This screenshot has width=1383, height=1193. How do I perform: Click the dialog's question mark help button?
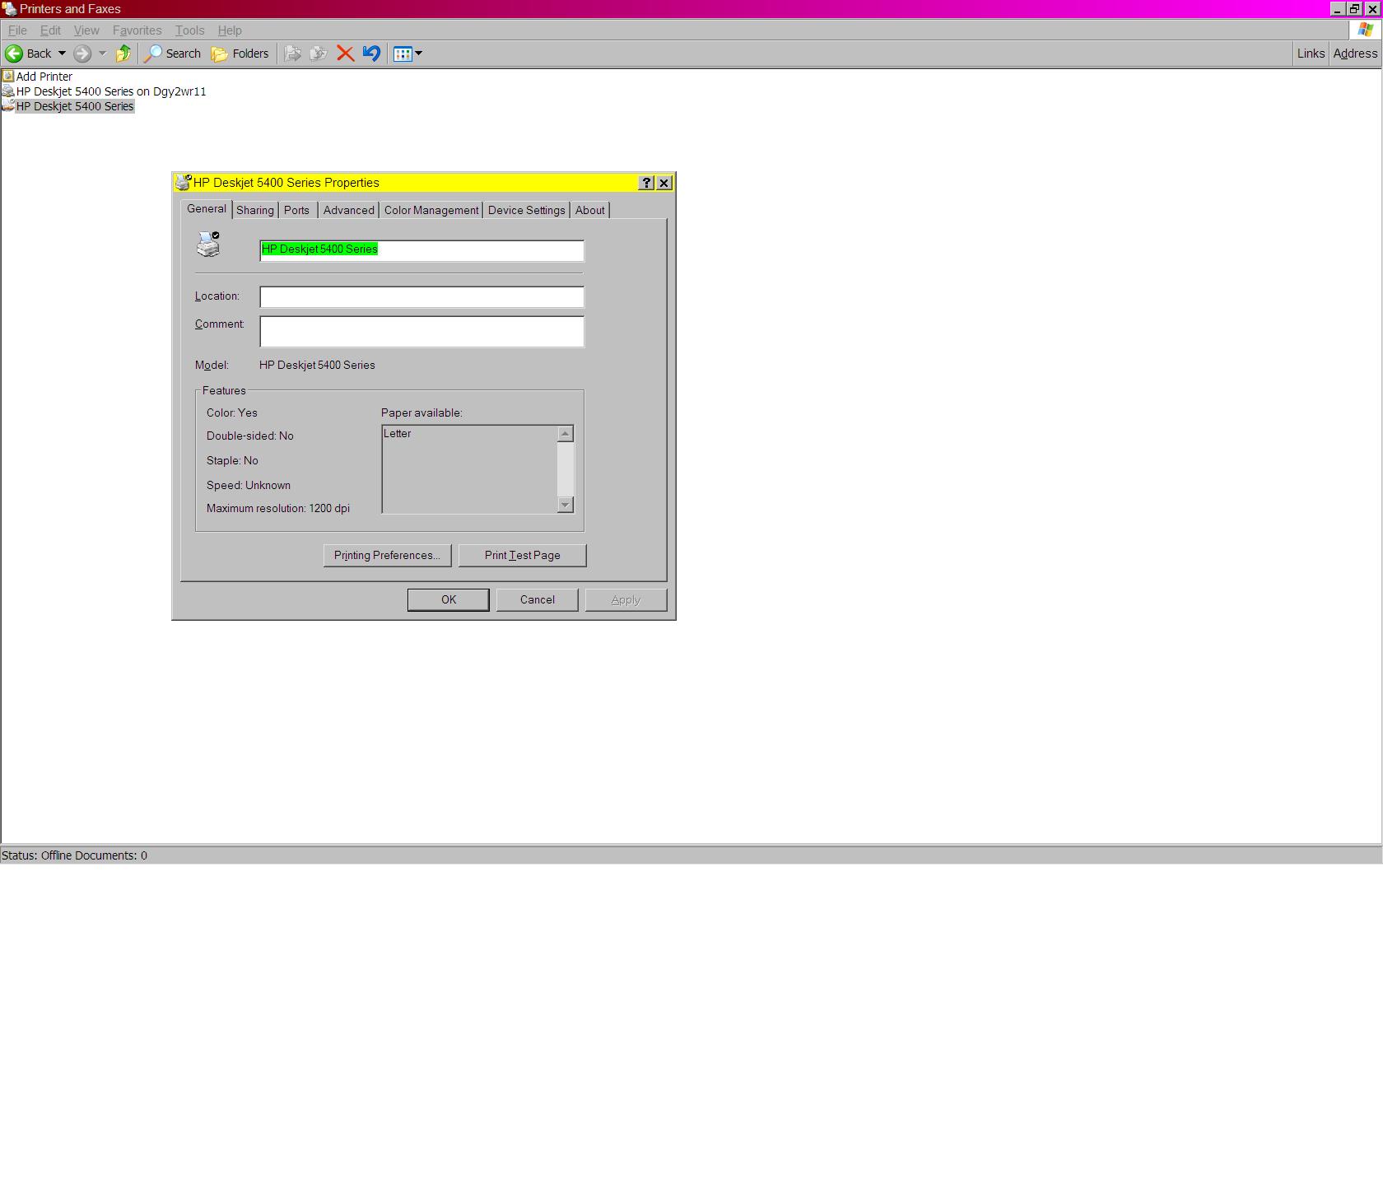point(646,183)
